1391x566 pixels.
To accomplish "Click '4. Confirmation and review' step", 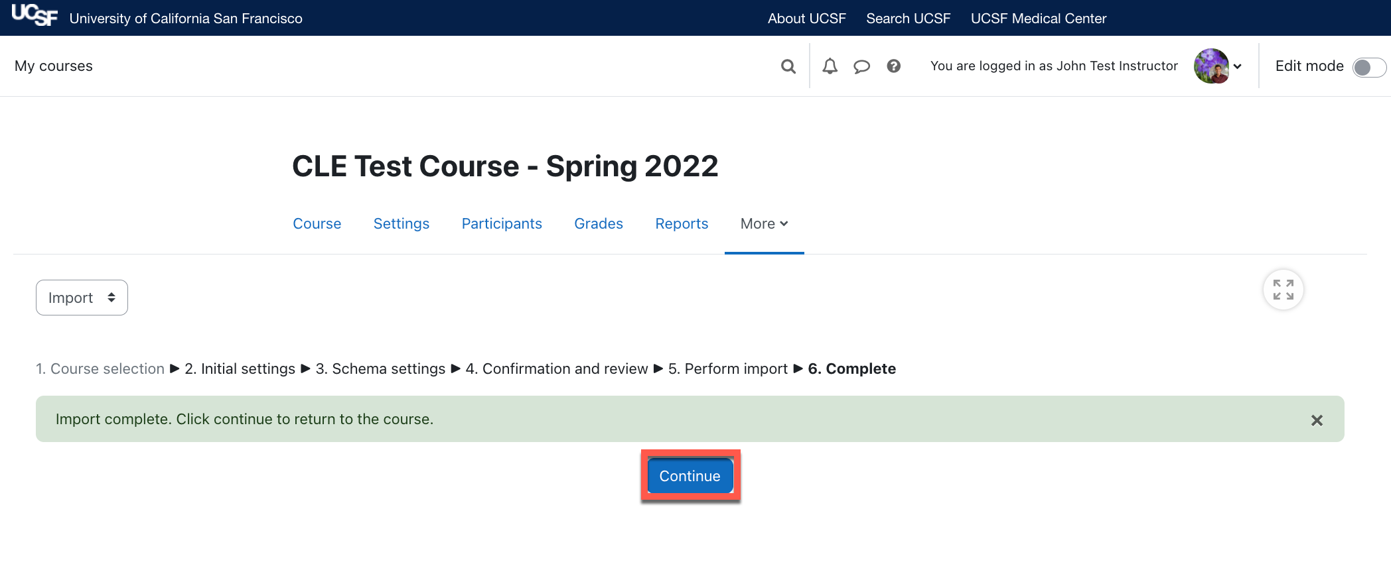I will [557, 368].
